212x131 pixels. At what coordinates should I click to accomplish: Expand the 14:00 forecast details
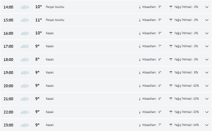pos(207,7)
